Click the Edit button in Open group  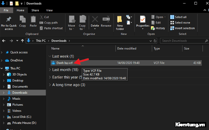tap(156, 23)
